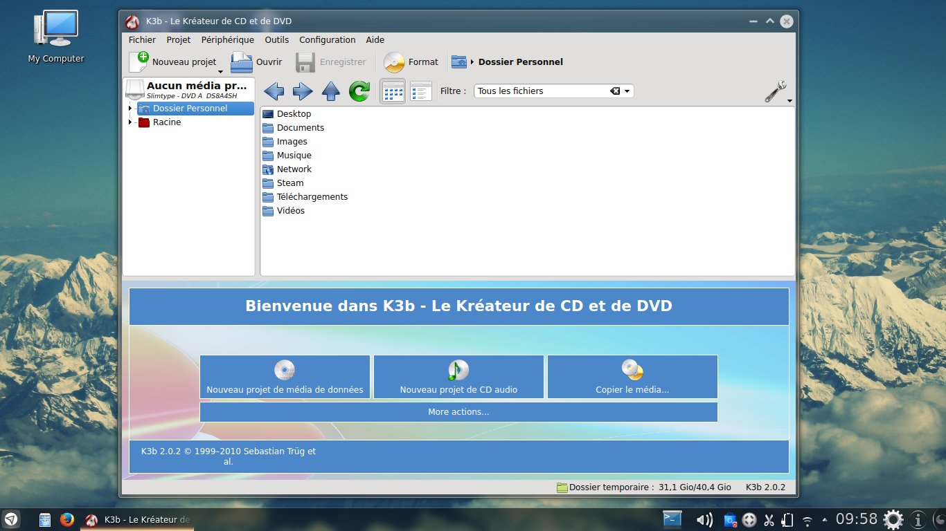
Task: Click the Aucun média DVD drive entry
Action: [x=188, y=89]
